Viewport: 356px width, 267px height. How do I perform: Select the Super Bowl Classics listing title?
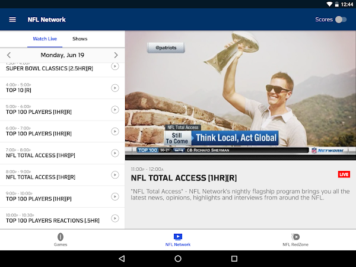(x=49, y=69)
